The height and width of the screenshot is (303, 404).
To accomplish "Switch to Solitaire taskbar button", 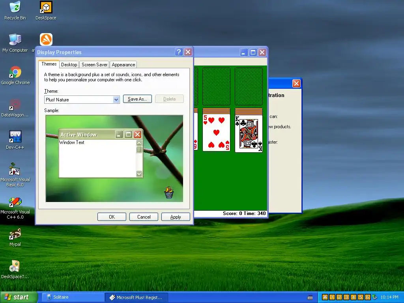I will [x=73, y=297].
